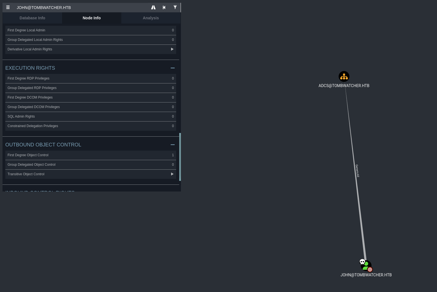Click Constrained Delegation Privileges row
Screen dimensions: 437x292
91,126
